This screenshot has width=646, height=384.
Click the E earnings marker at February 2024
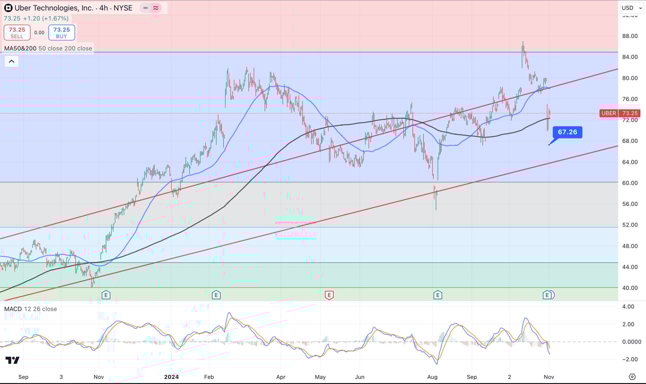(216, 295)
